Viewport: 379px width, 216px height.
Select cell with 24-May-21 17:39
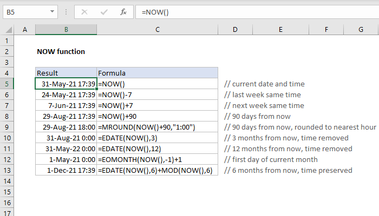[66, 94]
